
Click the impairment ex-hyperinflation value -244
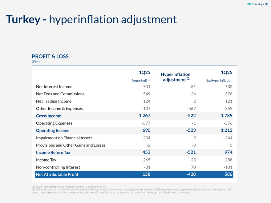point(228,138)
